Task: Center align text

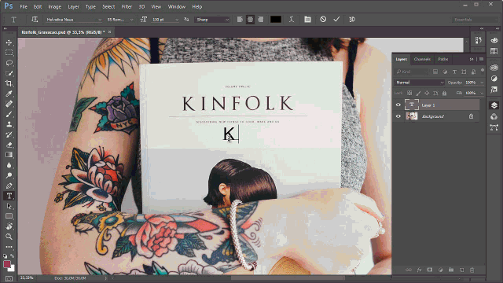Action: (250, 20)
